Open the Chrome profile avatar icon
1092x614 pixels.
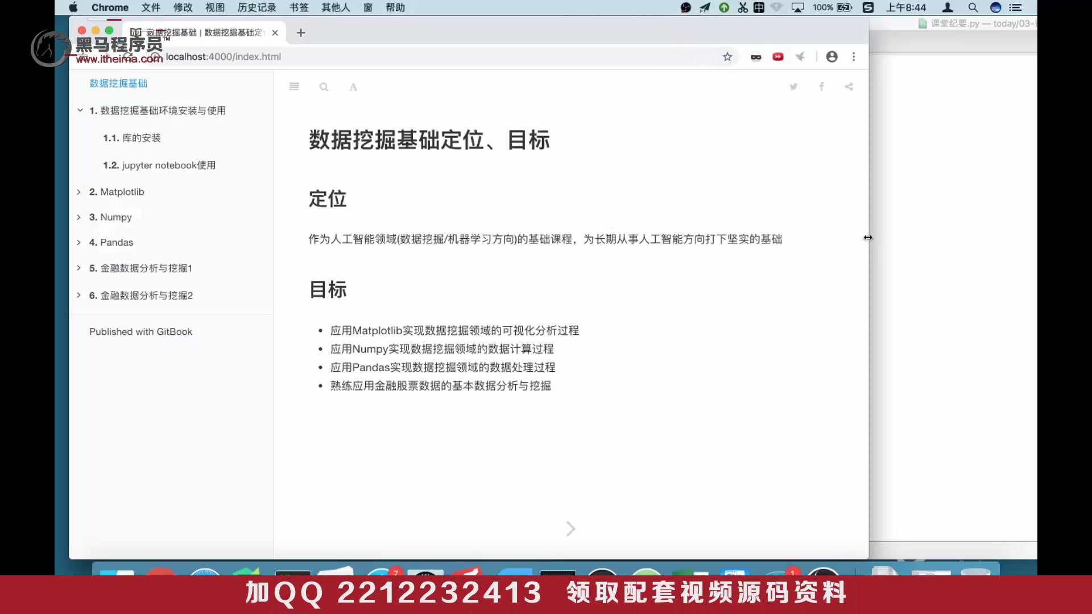pyautogui.click(x=832, y=56)
